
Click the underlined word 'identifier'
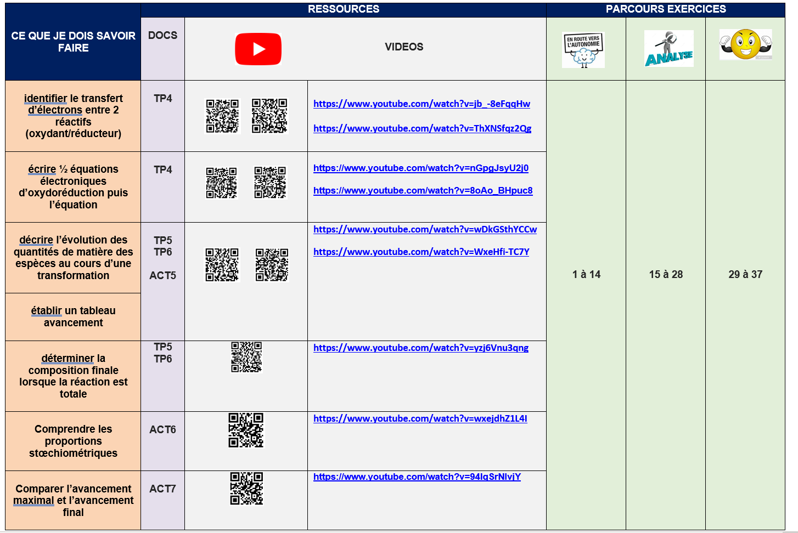coord(46,98)
